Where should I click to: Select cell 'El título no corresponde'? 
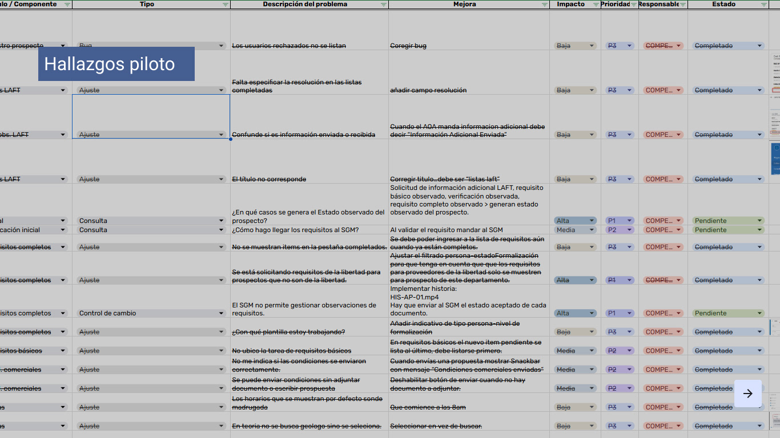point(309,161)
